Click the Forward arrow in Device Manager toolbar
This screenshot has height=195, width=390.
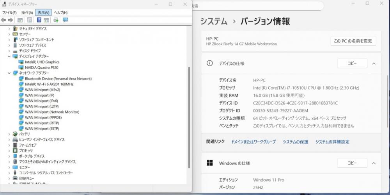point(11,20)
